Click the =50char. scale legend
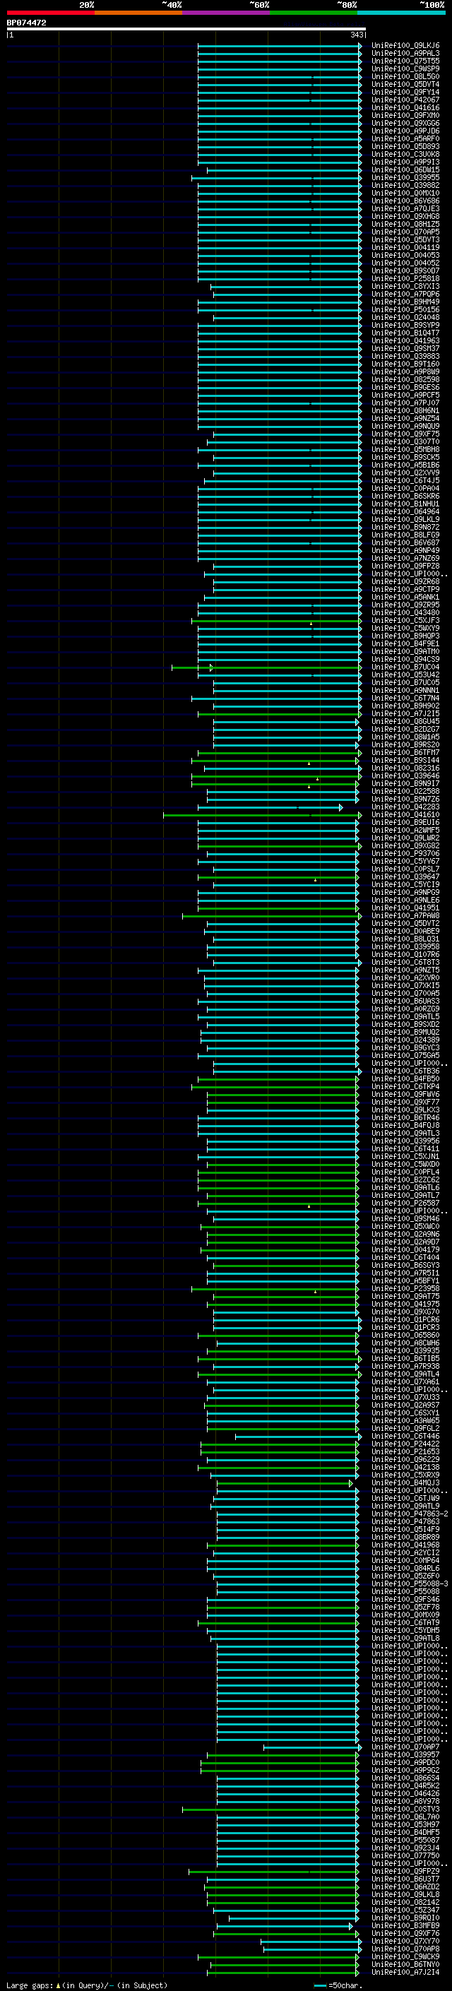452x1991 pixels. [339, 1985]
